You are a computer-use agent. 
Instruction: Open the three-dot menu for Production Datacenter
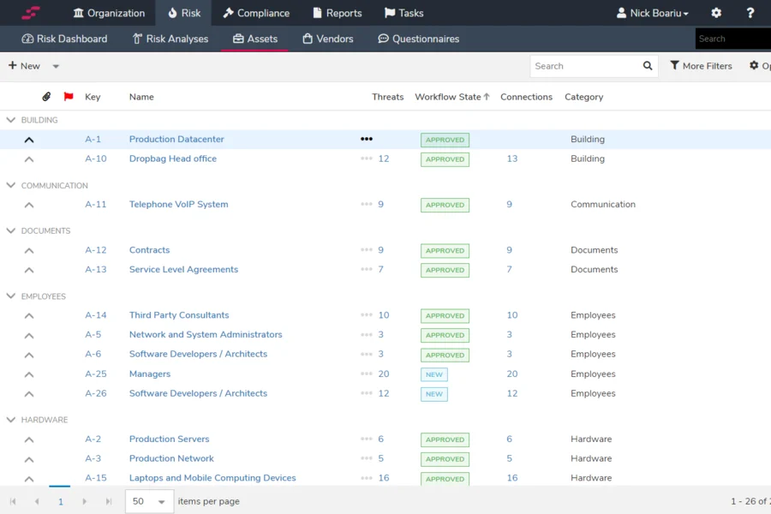(367, 139)
